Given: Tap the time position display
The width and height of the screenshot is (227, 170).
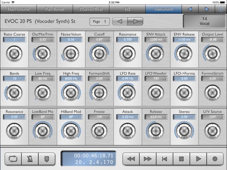Looking at the screenshot, I should (x=88, y=159).
